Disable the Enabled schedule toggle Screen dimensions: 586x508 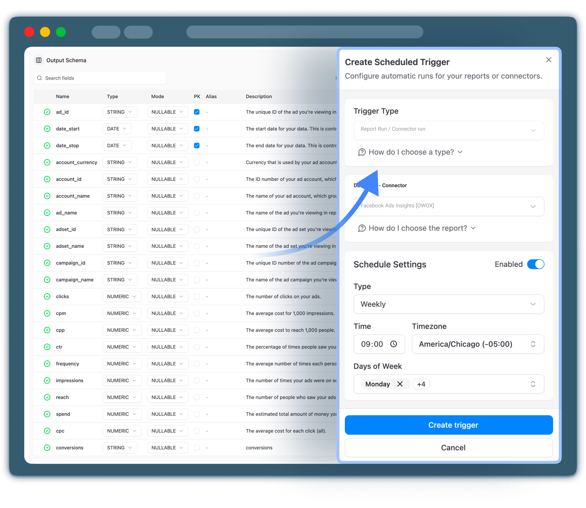[x=535, y=264]
